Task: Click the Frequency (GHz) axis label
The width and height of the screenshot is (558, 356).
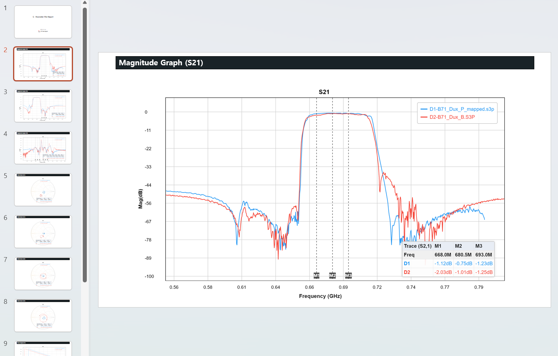Action: [x=320, y=296]
